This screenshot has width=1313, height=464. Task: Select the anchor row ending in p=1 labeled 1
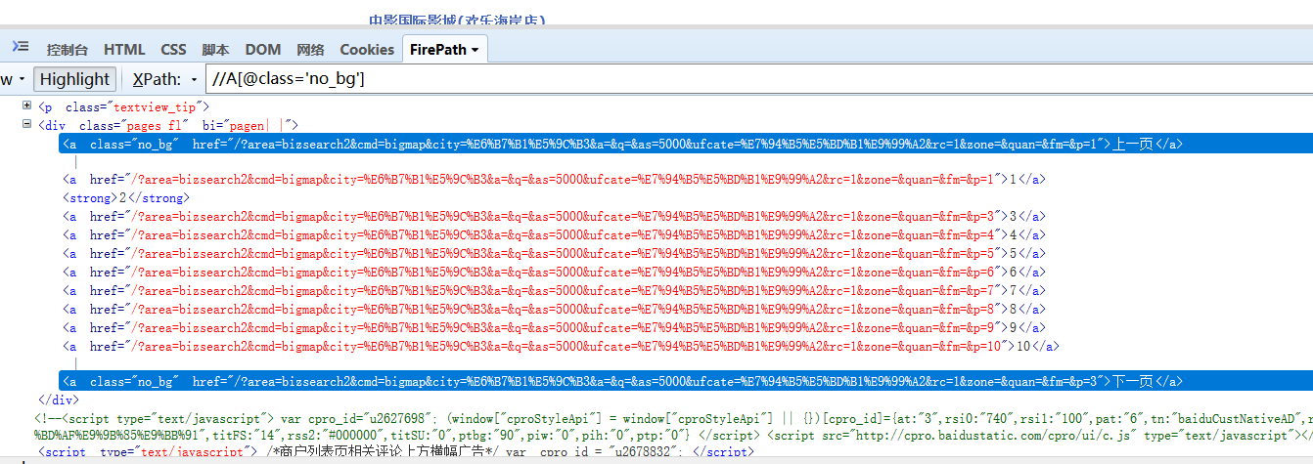pos(554,180)
